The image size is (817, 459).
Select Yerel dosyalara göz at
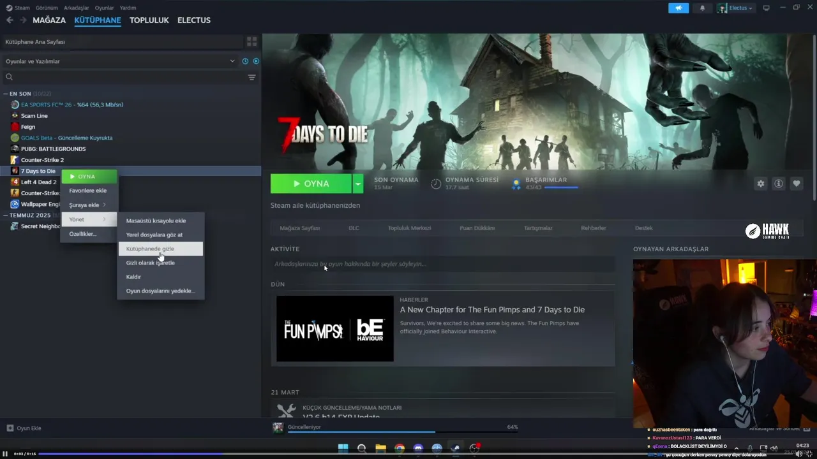point(161,235)
